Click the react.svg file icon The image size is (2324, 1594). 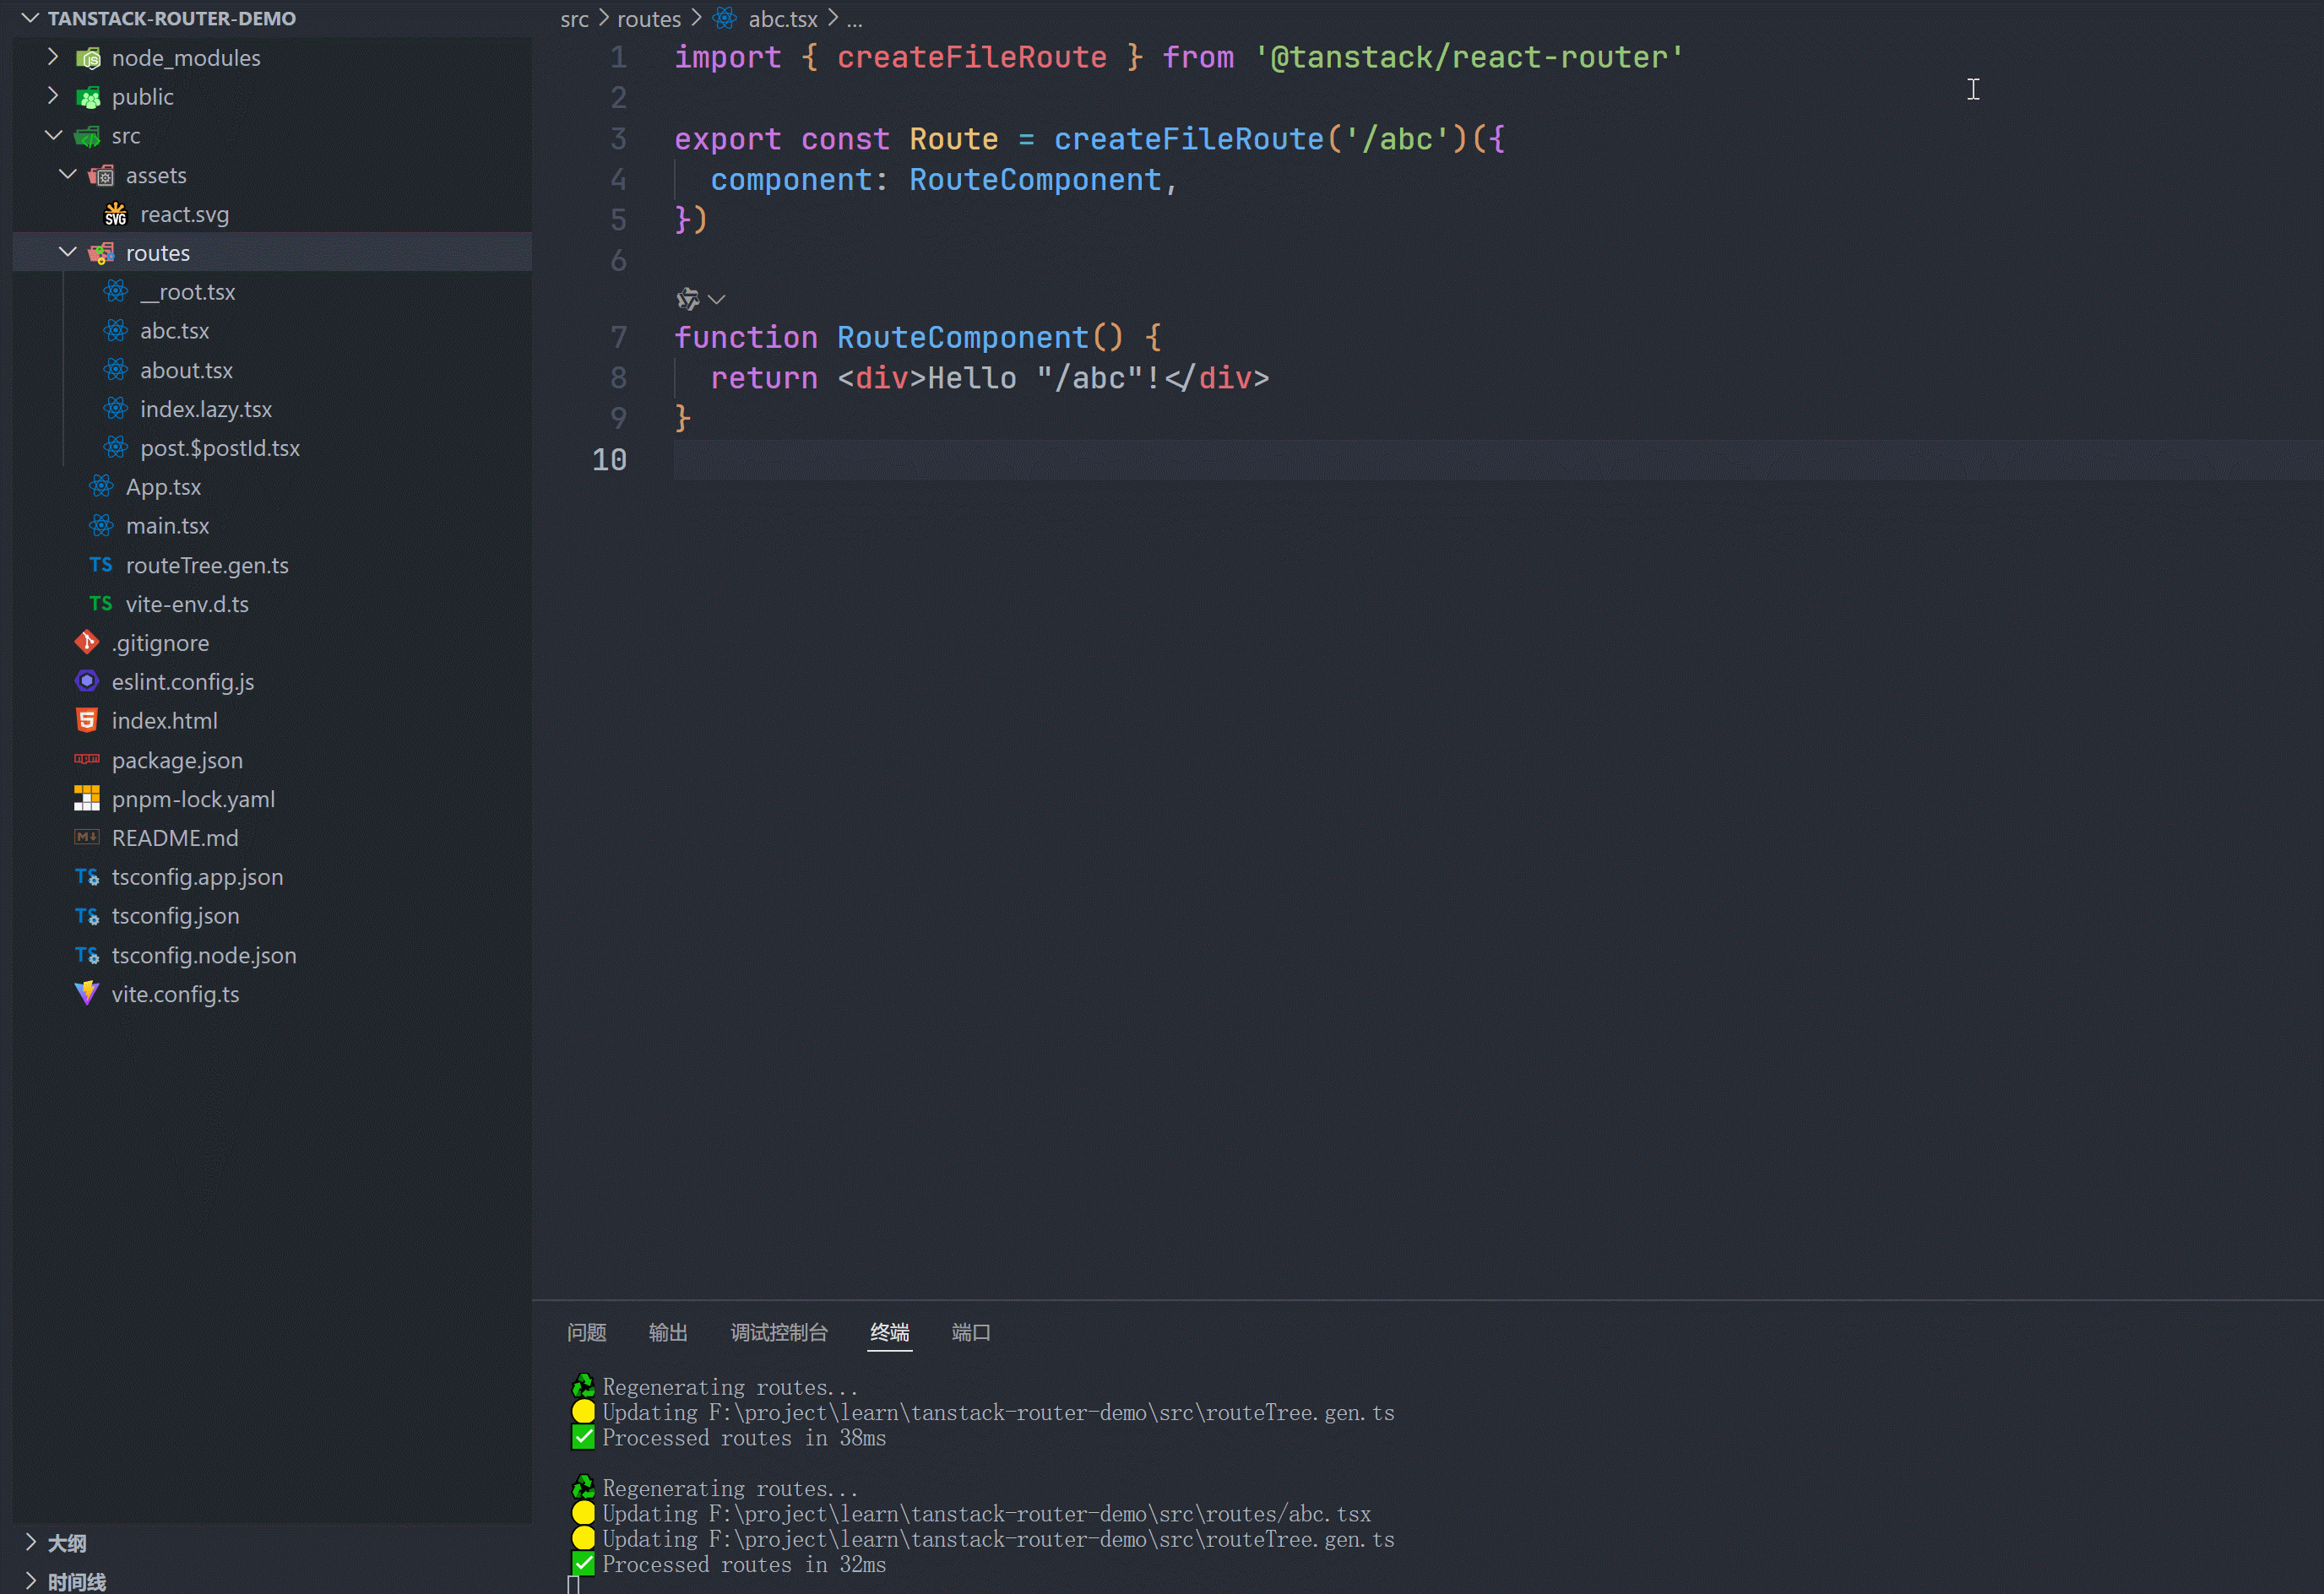(116, 214)
